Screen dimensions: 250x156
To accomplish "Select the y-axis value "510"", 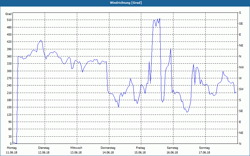I will pos(9,20).
